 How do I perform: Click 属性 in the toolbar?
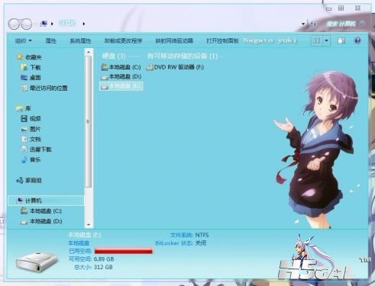click(x=50, y=40)
